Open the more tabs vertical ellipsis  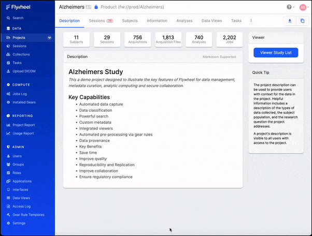[251, 21]
